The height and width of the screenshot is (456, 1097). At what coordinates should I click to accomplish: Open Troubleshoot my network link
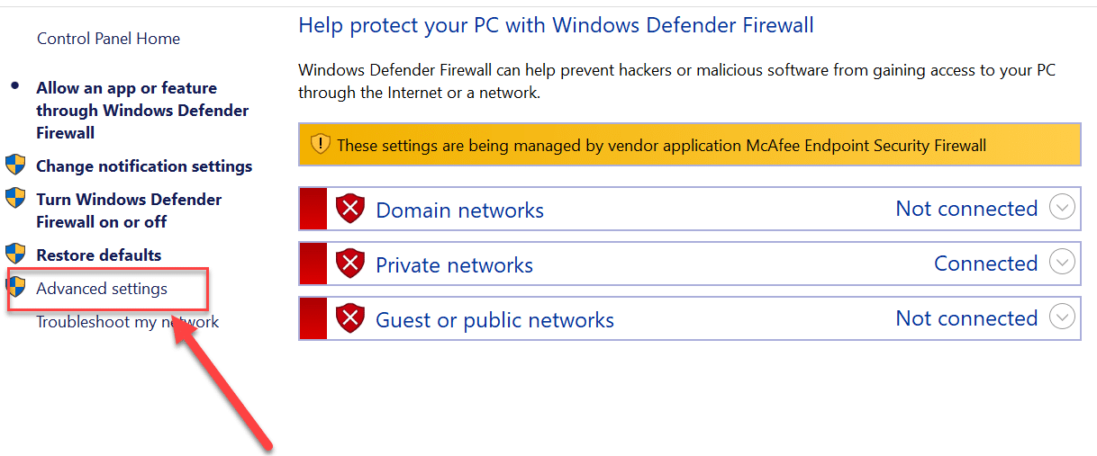(x=127, y=322)
